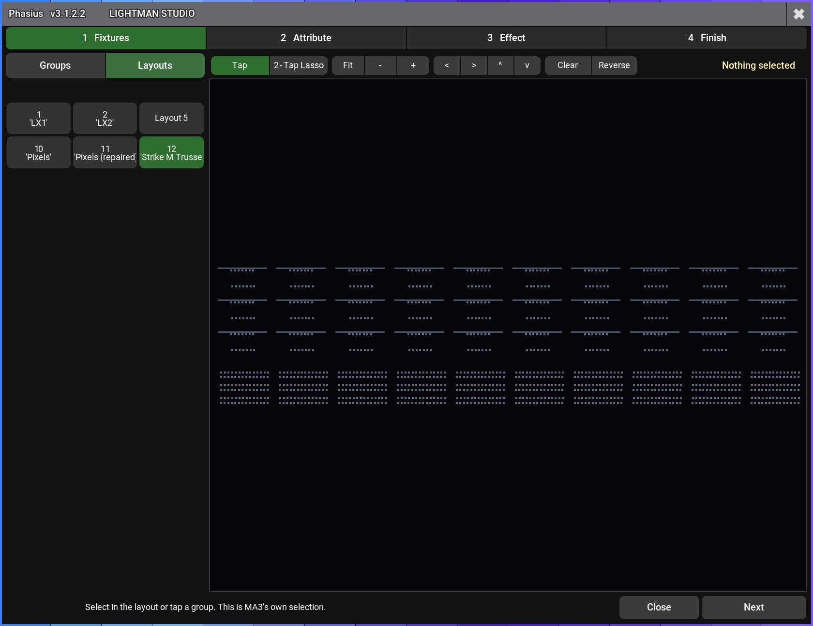The width and height of the screenshot is (813, 626).
Task: Open the Attribute step tab
Action: pos(306,38)
